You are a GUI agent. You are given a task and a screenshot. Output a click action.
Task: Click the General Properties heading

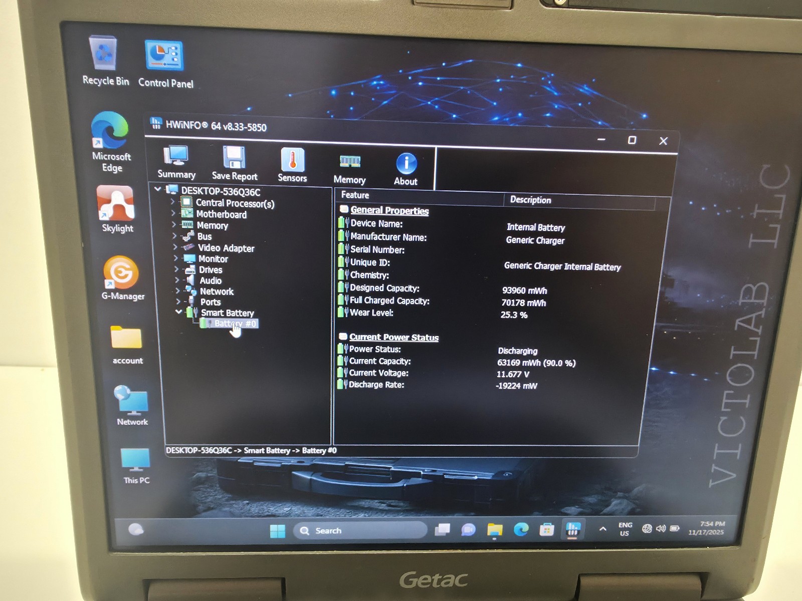pos(389,211)
